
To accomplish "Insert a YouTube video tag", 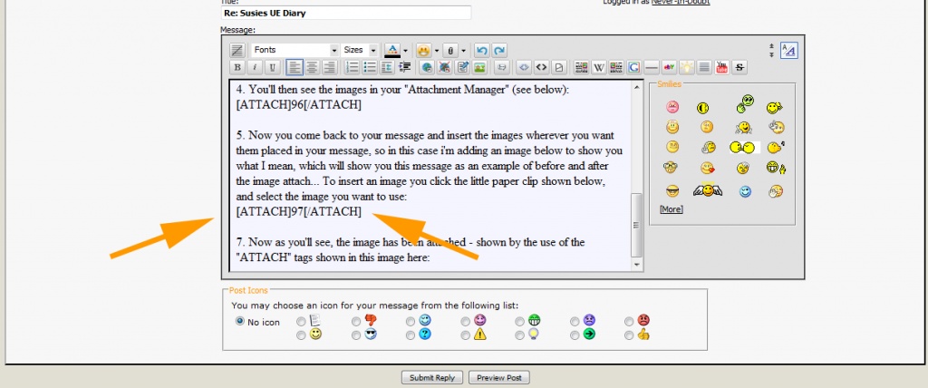I will coord(721,67).
